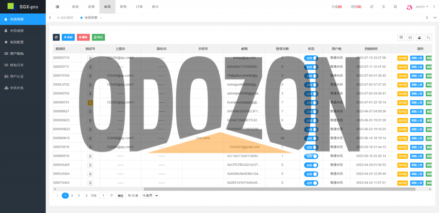Open the search magnifier icon above table
439x213 pixels.
[x=428, y=37]
